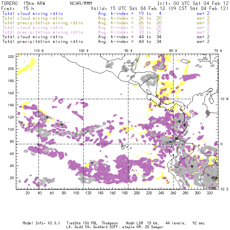230x230 pixels.
Task: Click the "44 levels," text
Action: [x=176, y=223]
